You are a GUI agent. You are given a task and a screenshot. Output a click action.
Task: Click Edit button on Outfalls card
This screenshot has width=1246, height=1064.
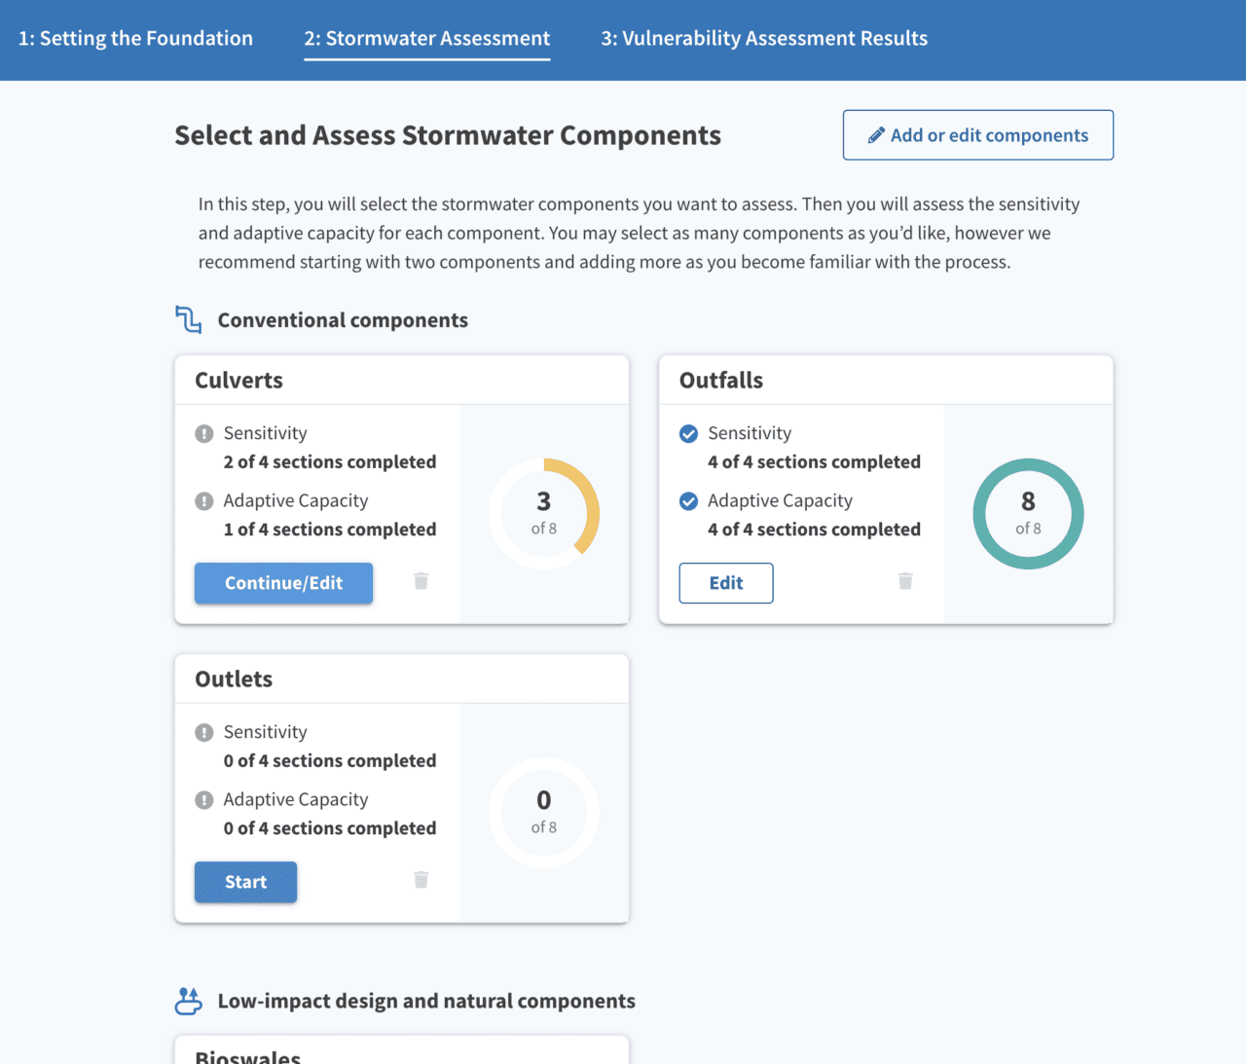coord(726,583)
